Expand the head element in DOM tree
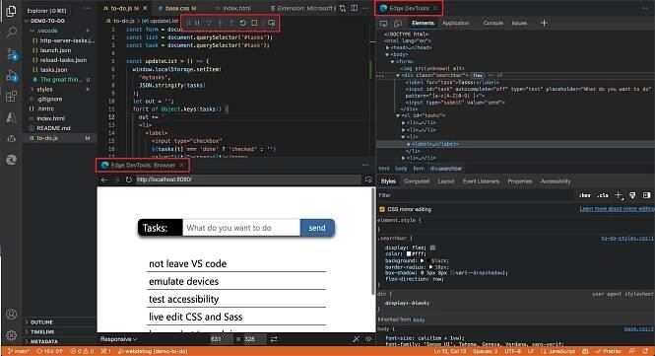655x356 pixels. click(387, 47)
